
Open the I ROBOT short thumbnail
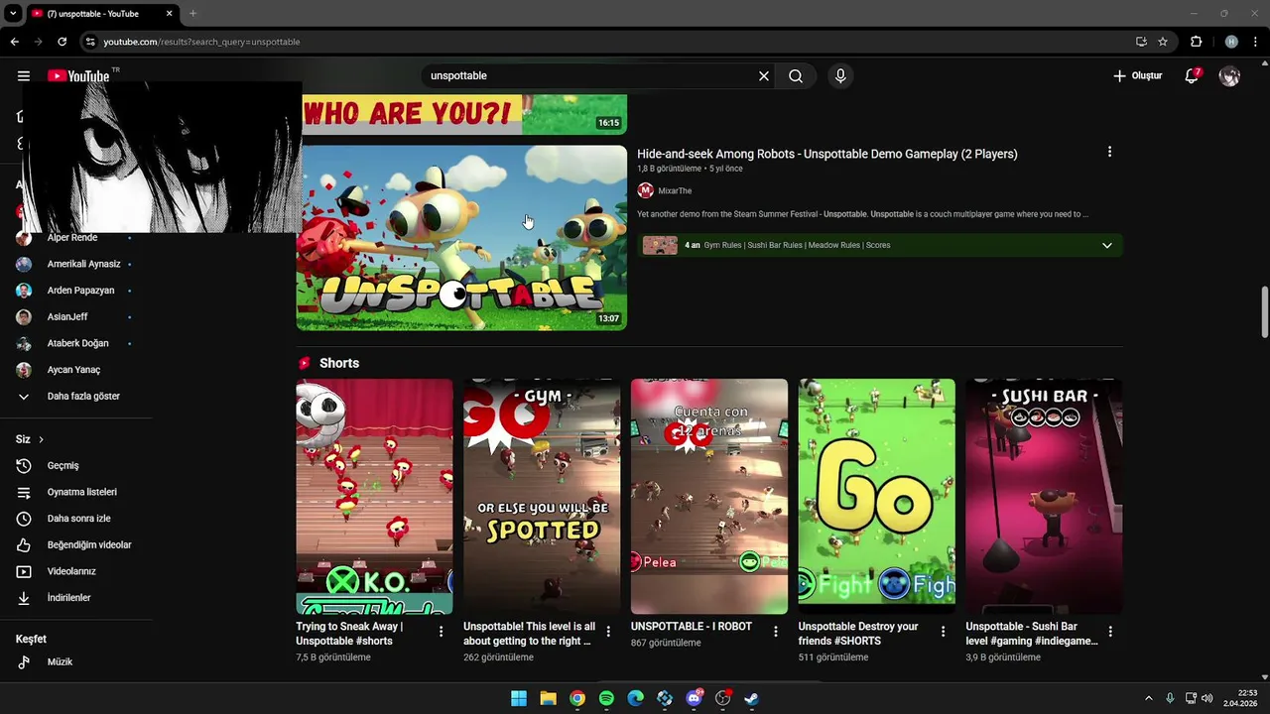click(x=709, y=497)
